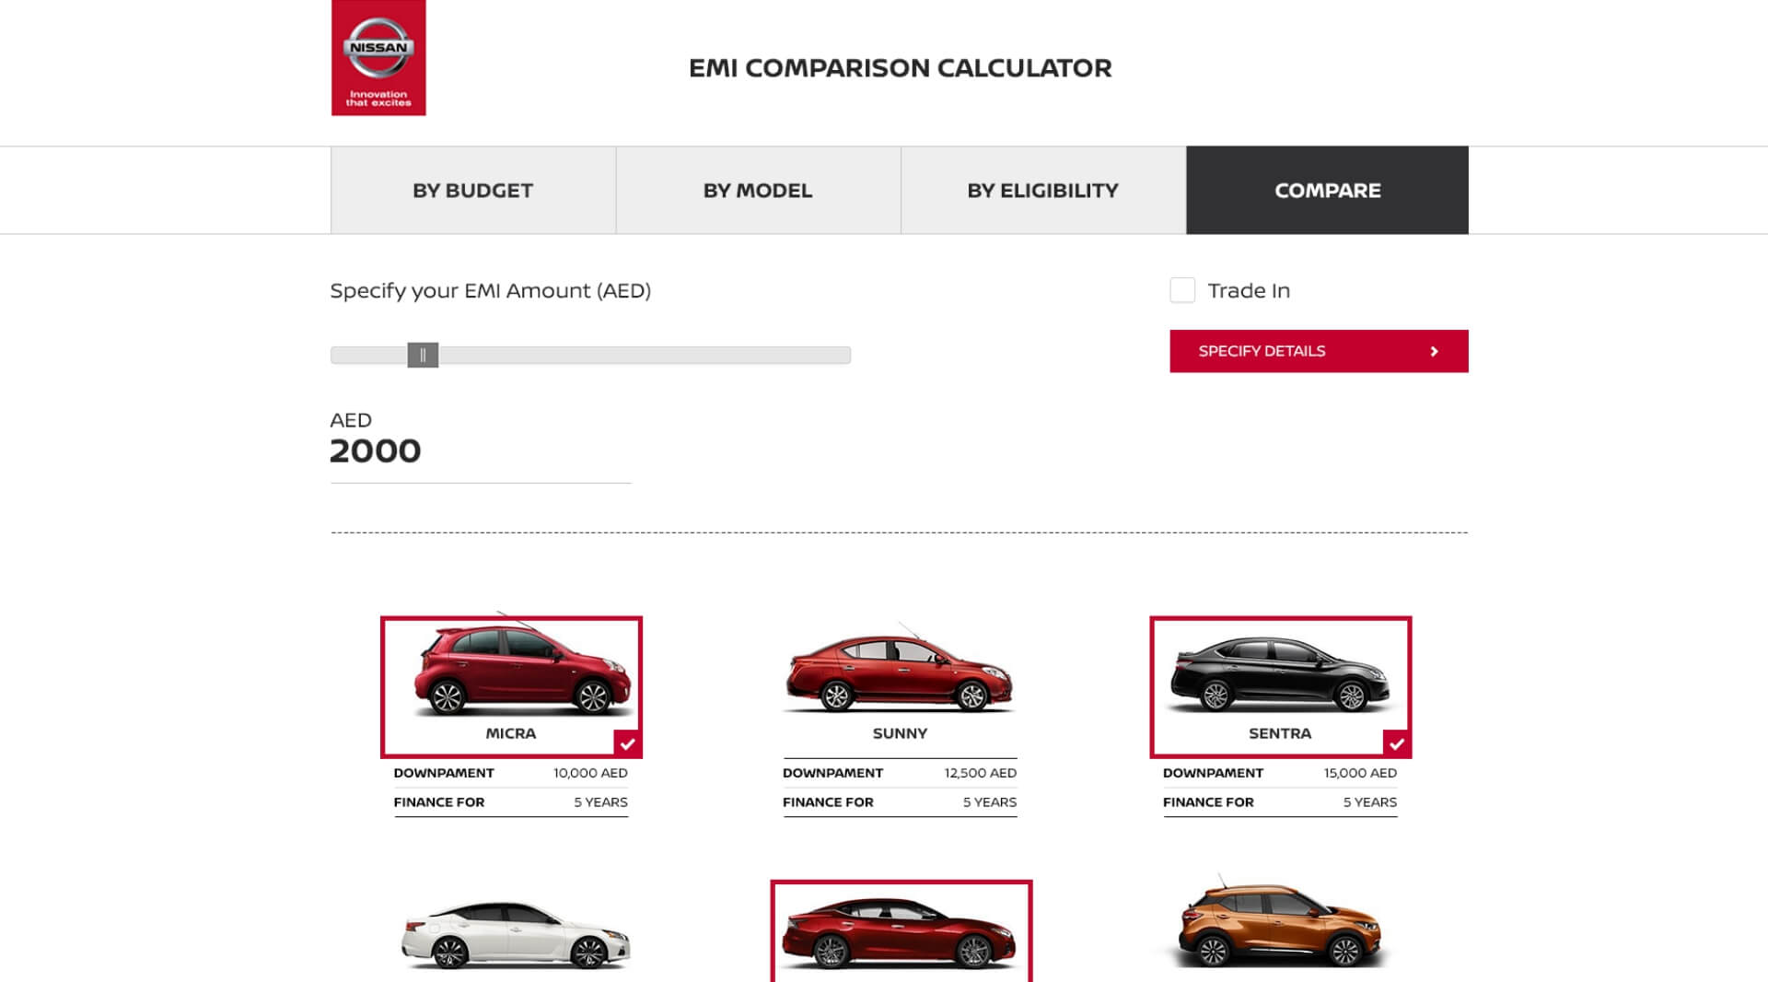1768x982 pixels.
Task: Switch to the By Model tab
Action: [x=758, y=191]
